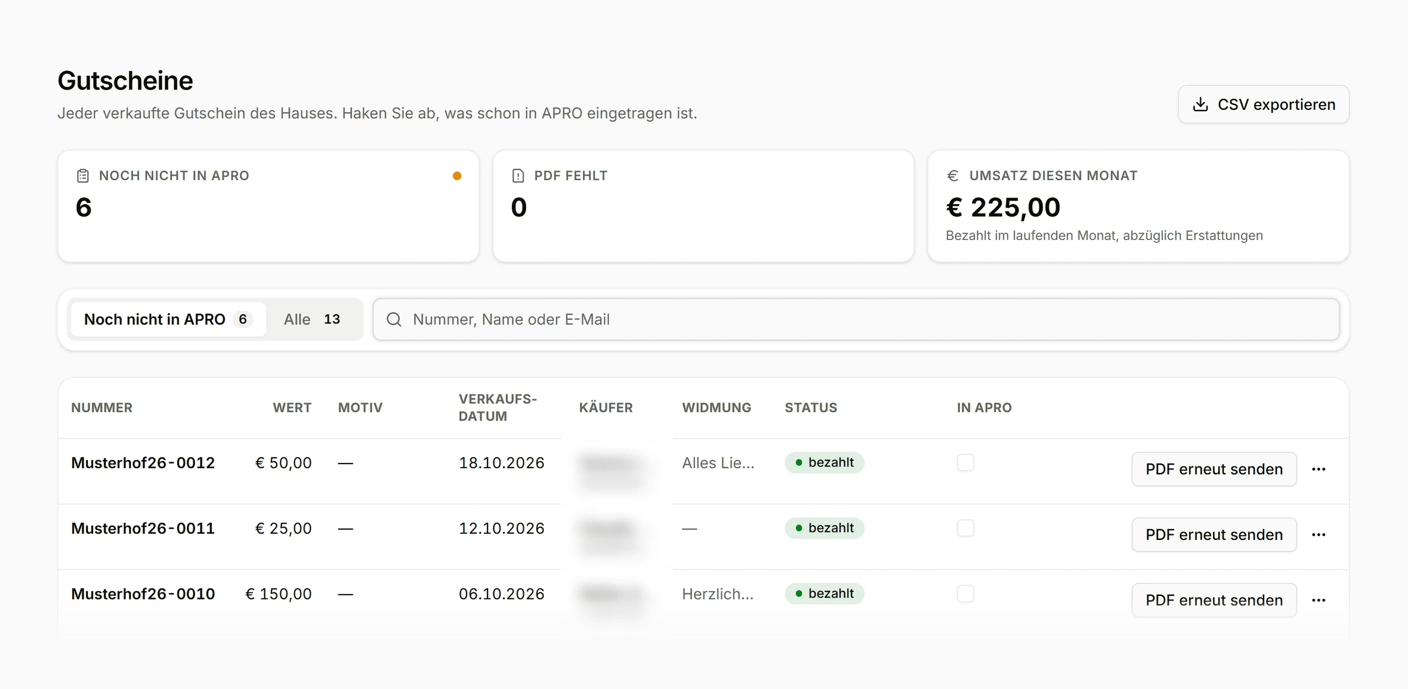Click the bezahlt badge for Musterhof26-0011
1408x689 pixels.
click(x=825, y=529)
